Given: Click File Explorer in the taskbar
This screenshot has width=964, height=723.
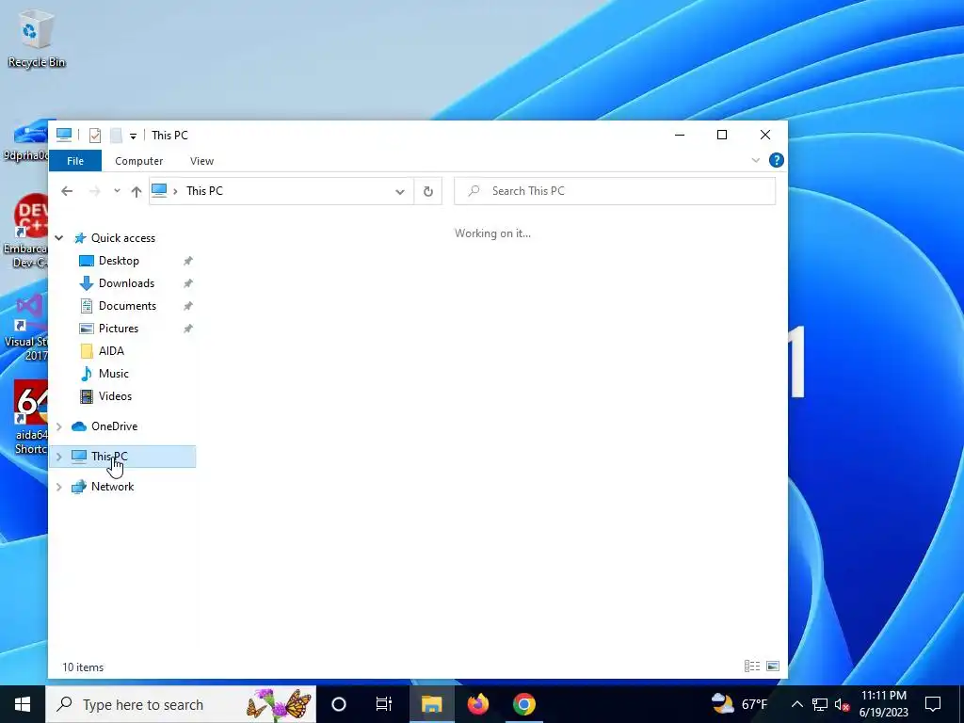Looking at the screenshot, I should click(x=431, y=704).
